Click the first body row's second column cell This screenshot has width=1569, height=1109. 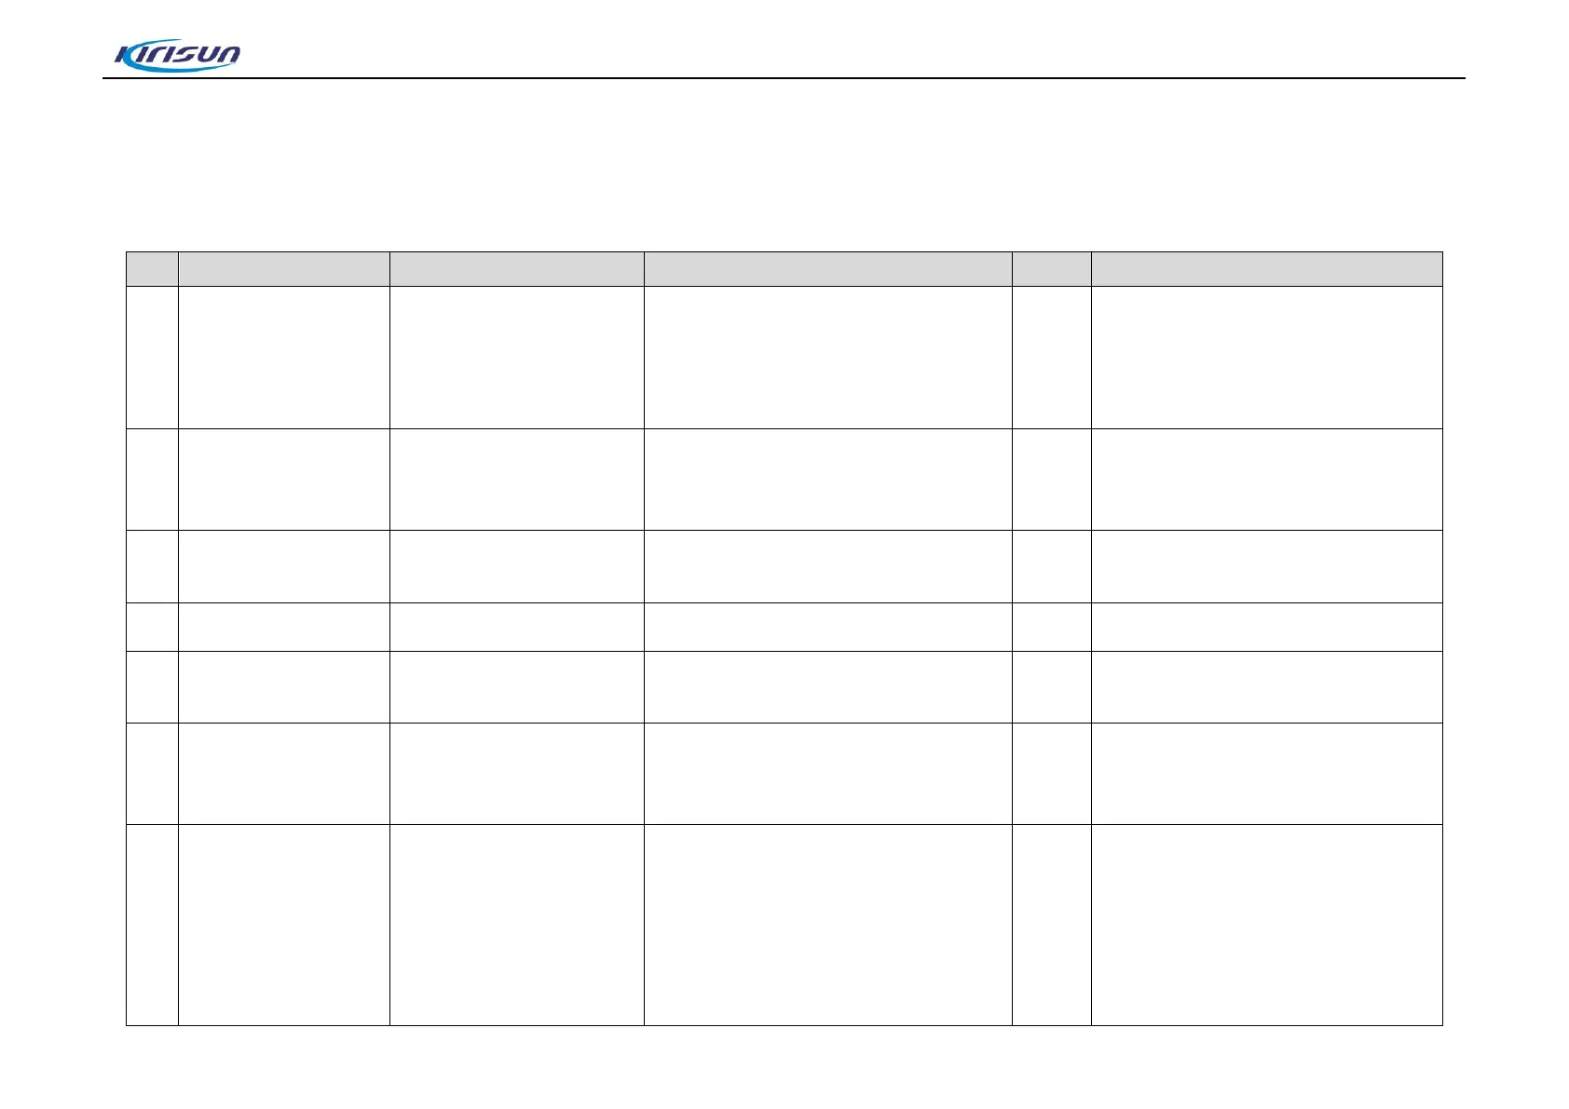[283, 358]
